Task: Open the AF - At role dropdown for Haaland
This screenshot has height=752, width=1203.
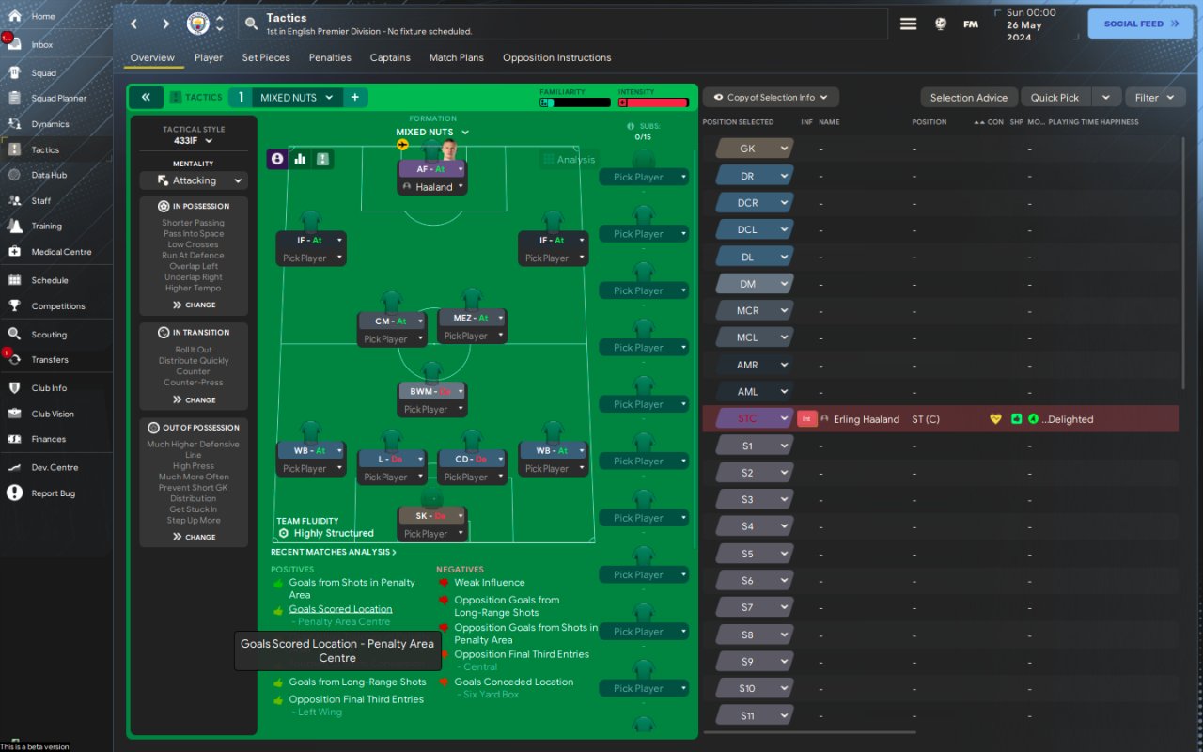Action: (x=432, y=169)
